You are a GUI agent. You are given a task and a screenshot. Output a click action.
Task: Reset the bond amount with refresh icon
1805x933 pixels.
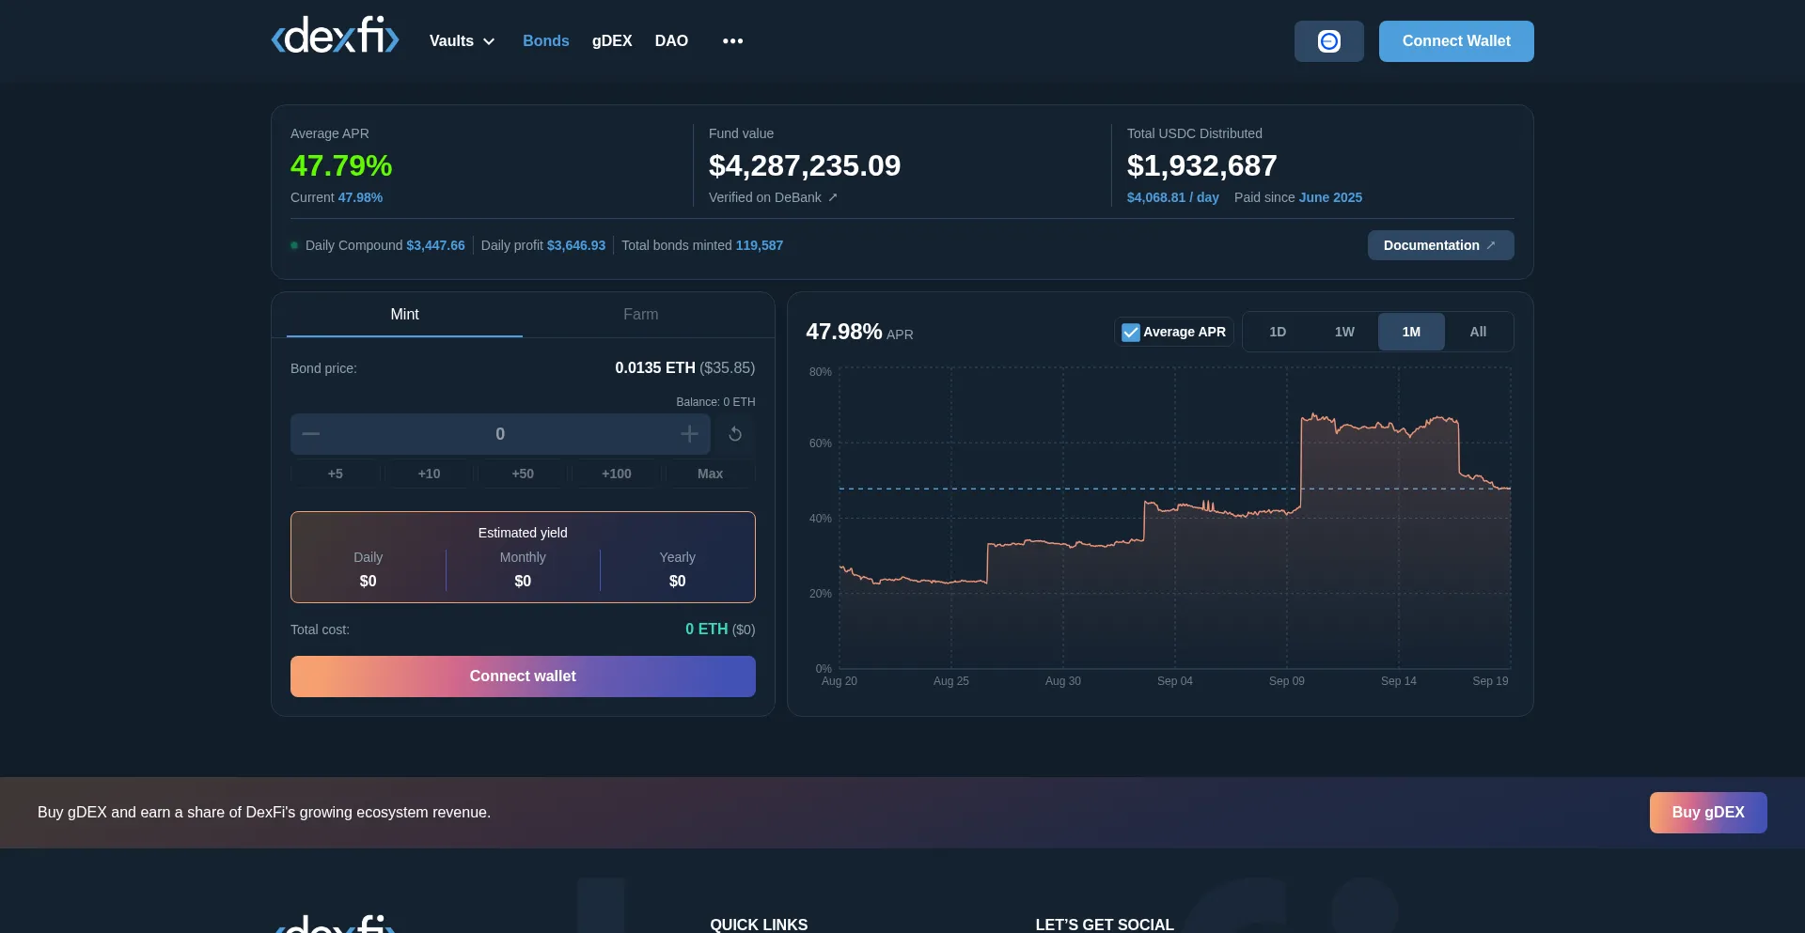point(735,434)
